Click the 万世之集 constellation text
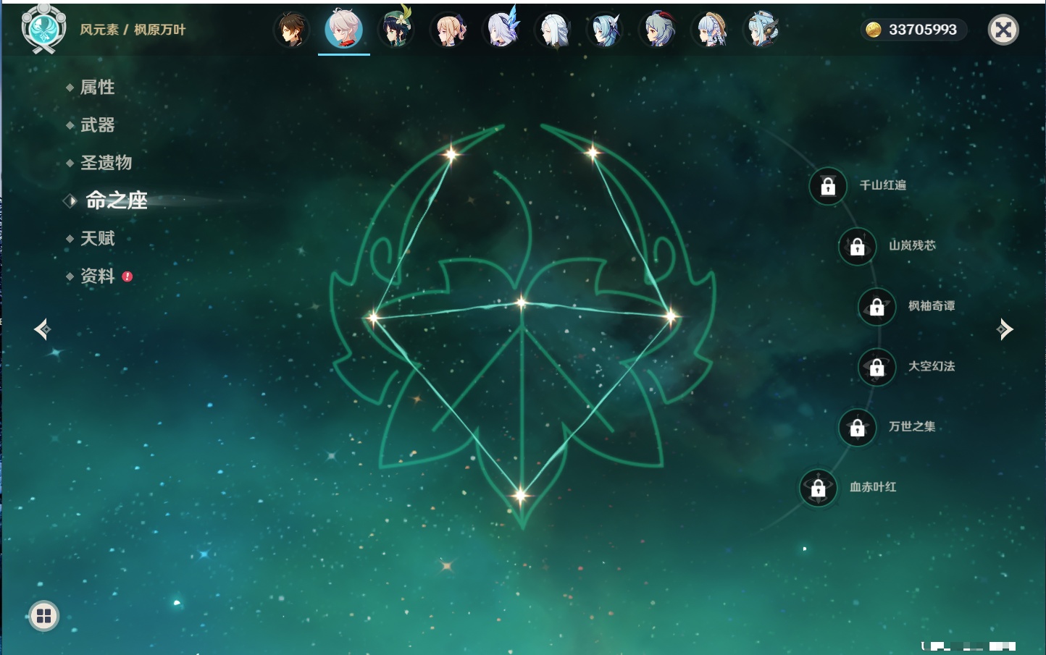1046x655 pixels. click(x=913, y=426)
